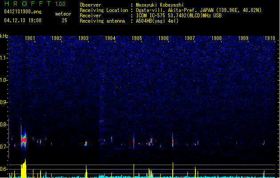Click time marker 1905
This screenshot has height=178, width=280.
tap(137, 38)
